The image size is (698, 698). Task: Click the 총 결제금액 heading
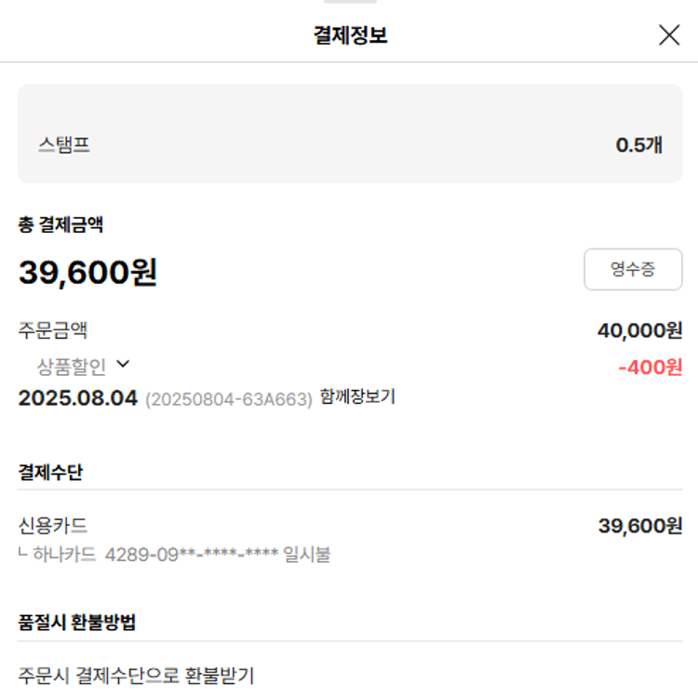60,224
